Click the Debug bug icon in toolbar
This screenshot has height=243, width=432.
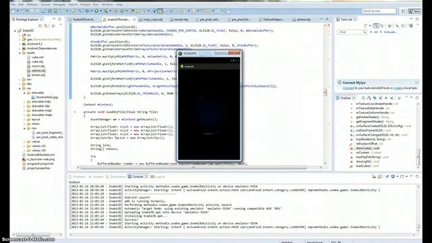point(87,11)
